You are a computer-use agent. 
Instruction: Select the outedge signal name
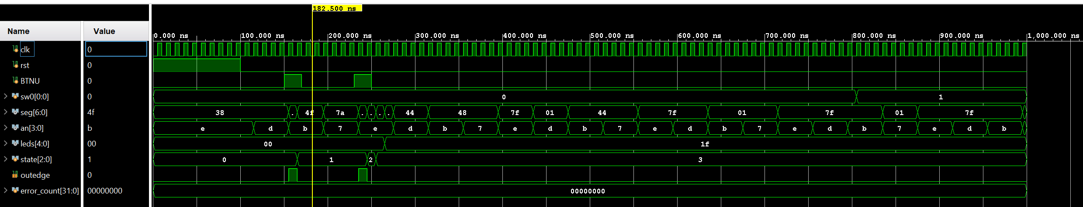tap(35, 175)
